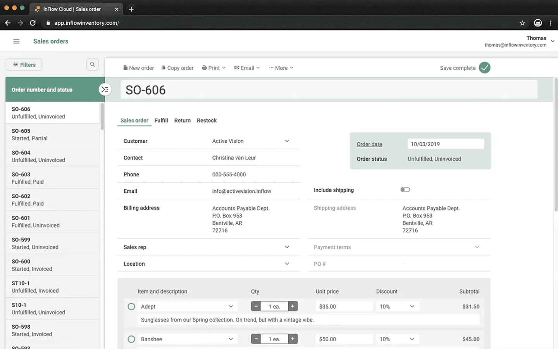Click the PO # field
558x349 pixels.
point(399,264)
